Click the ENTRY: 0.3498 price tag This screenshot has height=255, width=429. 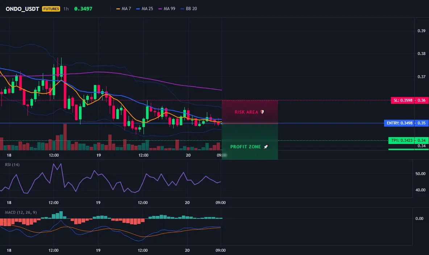399,123
